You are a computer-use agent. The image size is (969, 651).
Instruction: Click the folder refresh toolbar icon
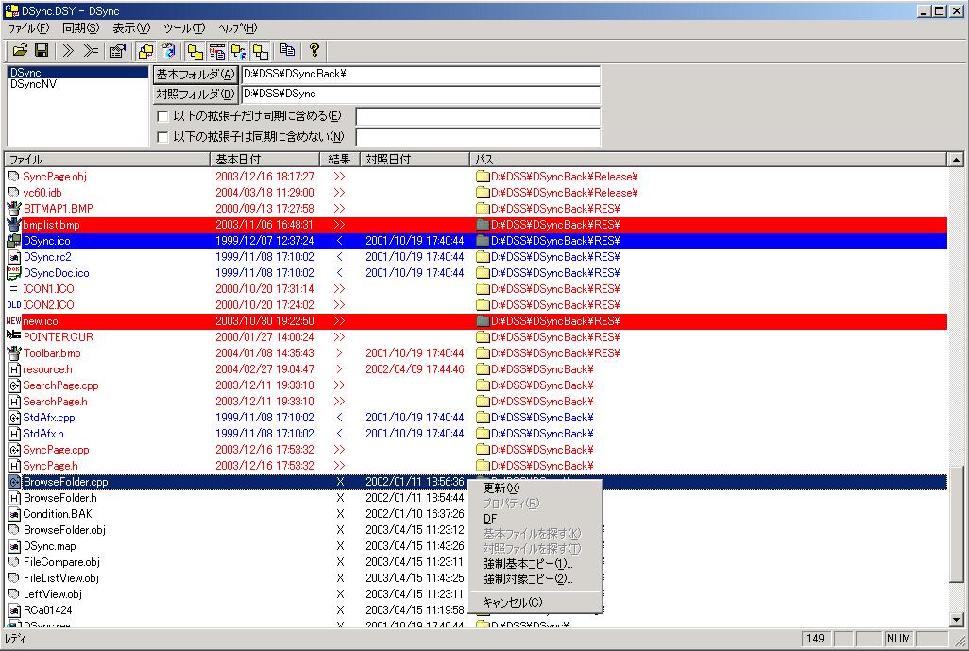point(169,50)
